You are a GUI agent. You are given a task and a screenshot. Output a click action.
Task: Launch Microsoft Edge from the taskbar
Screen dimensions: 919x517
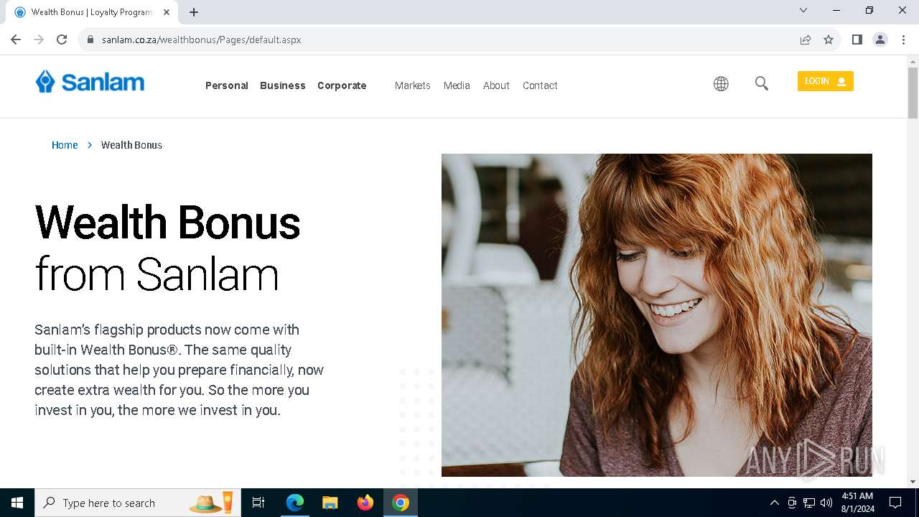coord(295,503)
